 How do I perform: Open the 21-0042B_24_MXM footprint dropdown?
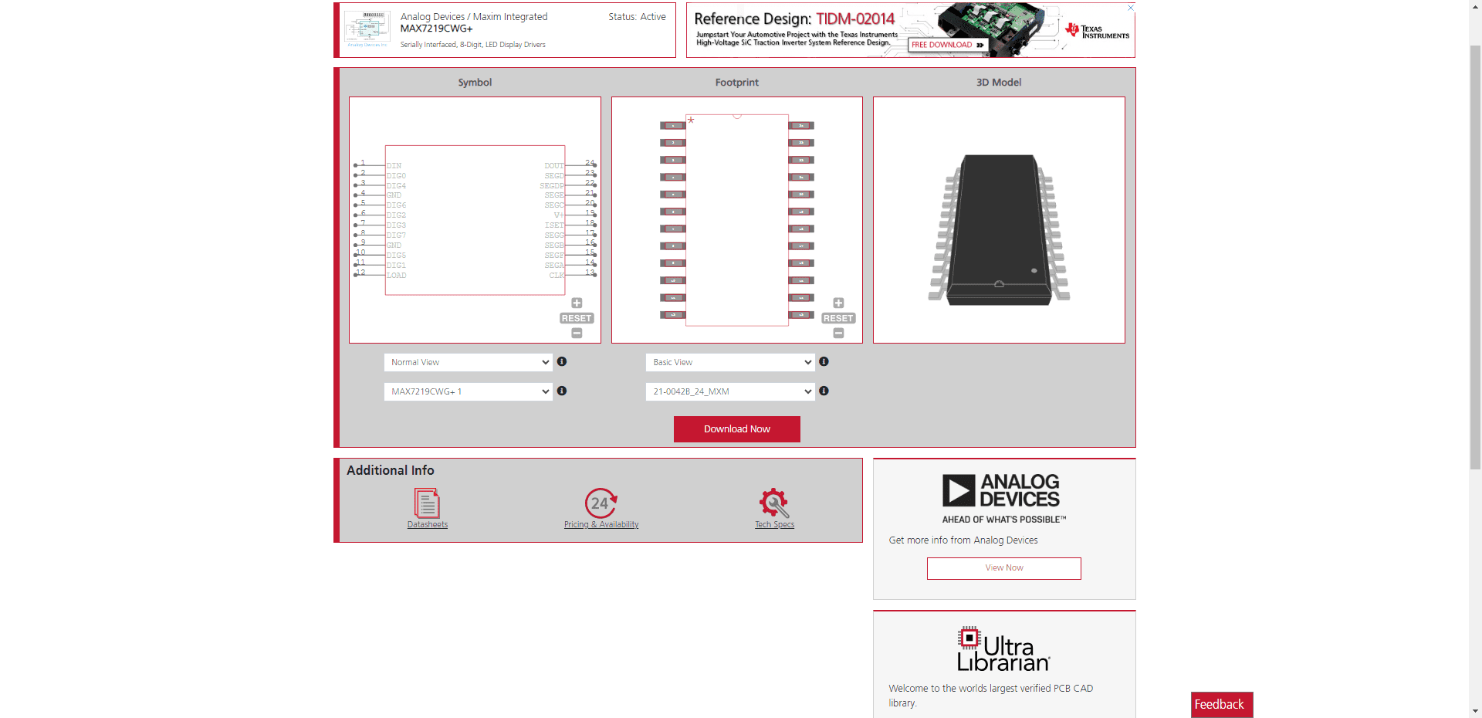point(730,391)
